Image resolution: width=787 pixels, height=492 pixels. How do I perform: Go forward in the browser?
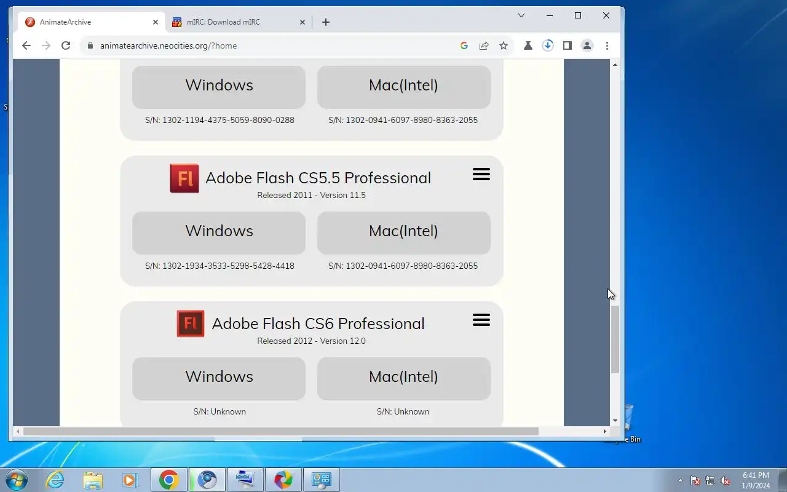[x=45, y=46]
